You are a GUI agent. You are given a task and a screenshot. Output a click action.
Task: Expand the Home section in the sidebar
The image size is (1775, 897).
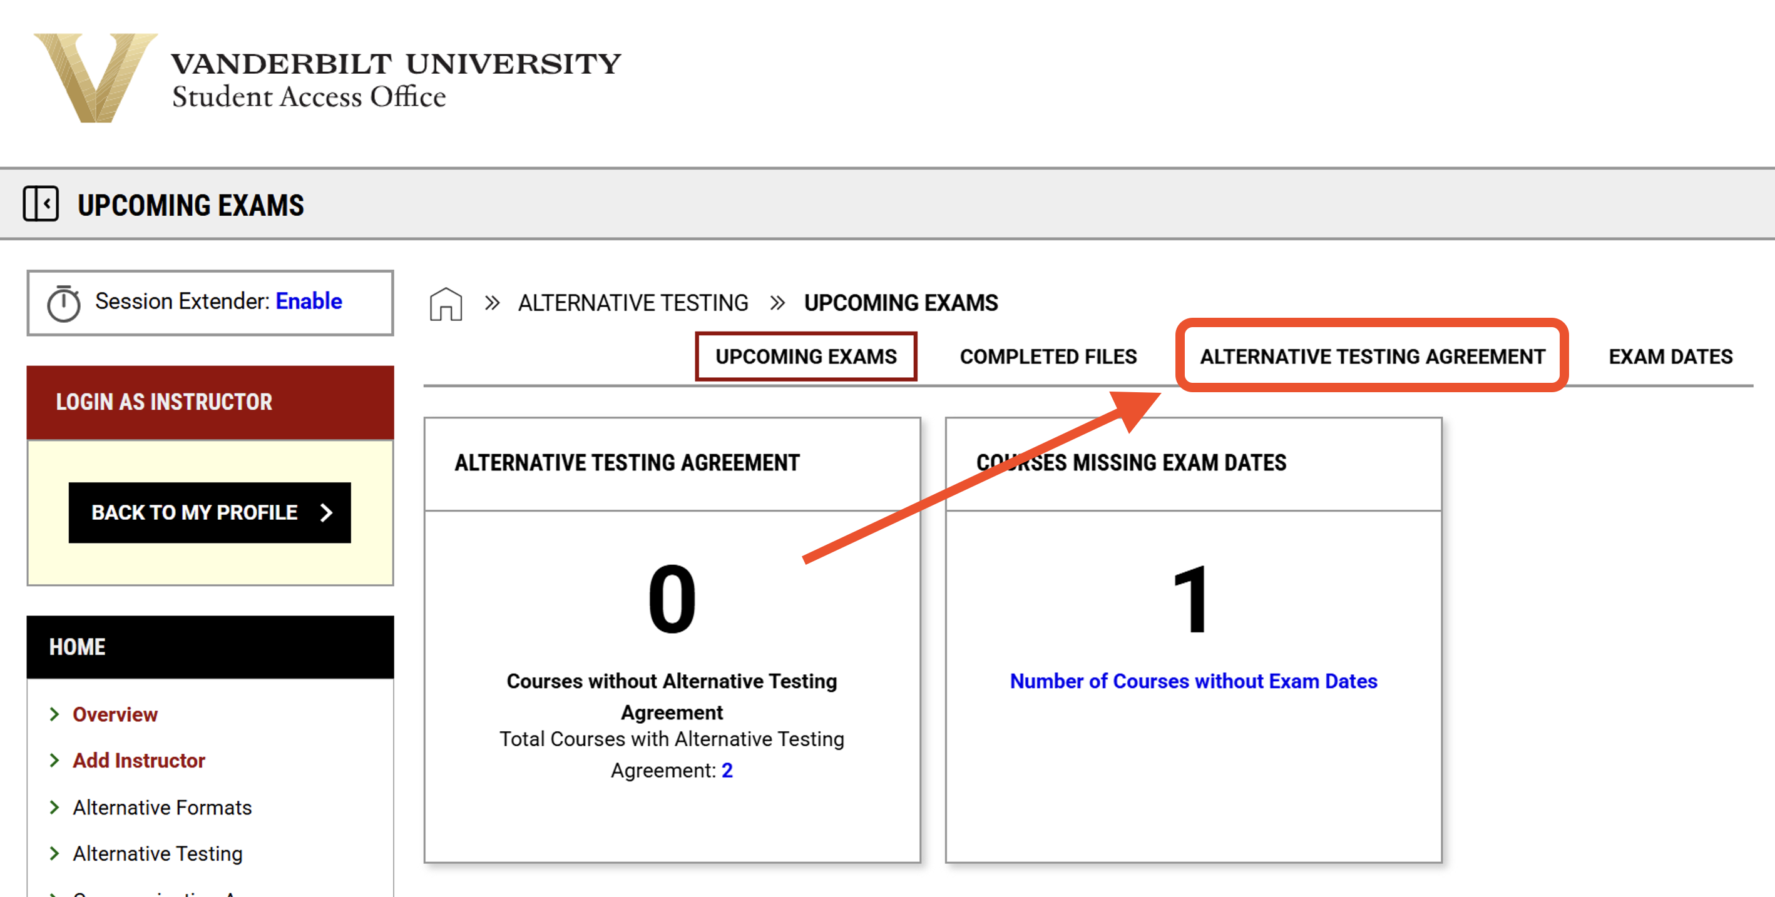(x=78, y=646)
